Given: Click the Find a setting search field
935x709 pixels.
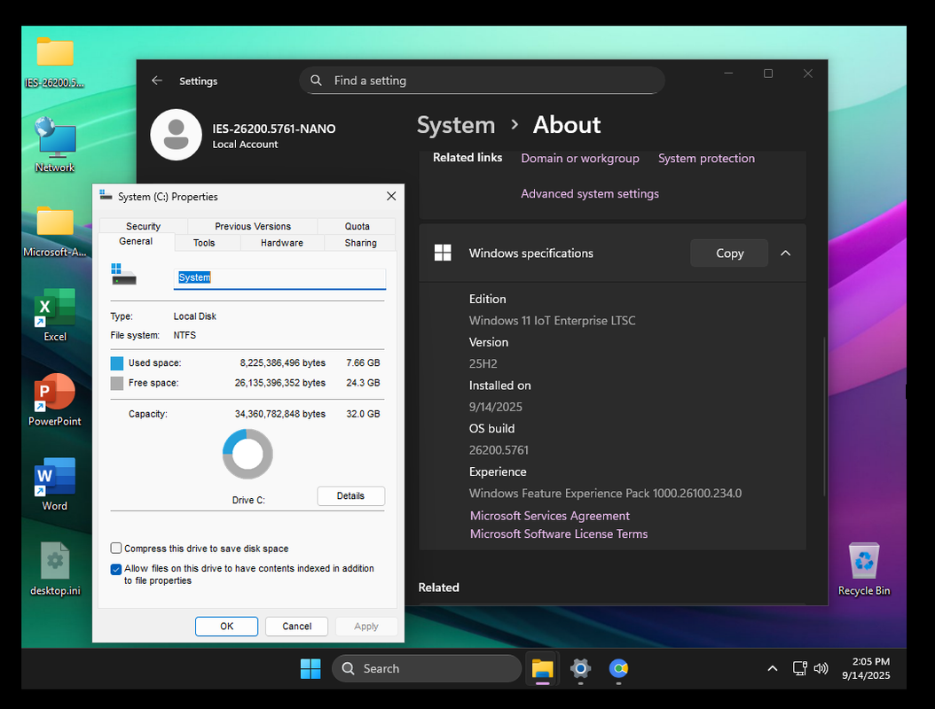Looking at the screenshot, I should tap(482, 81).
